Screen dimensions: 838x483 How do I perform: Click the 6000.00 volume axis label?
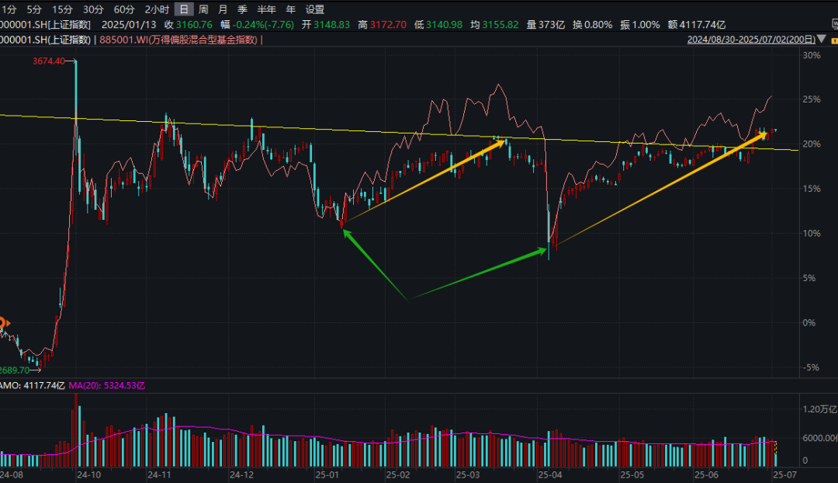coord(820,438)
